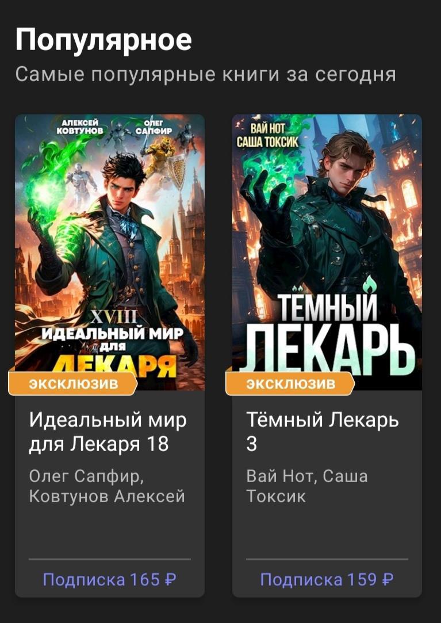This screenshot has height=623, width=441.
Task: Tap the Популярное section heading
Action: pos(103,40)
